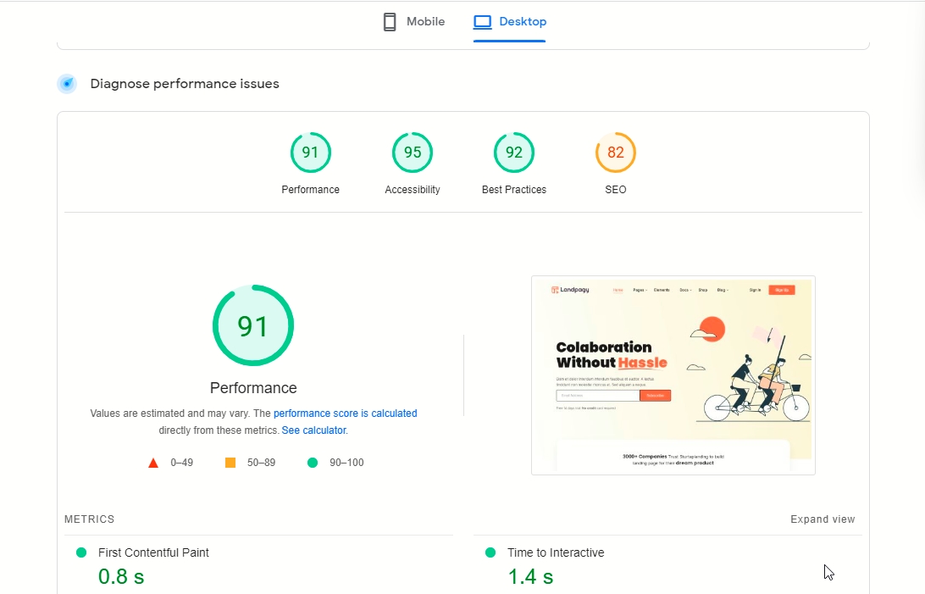
Task: Click the First Contentful Paint green indicator
Action: point(81,552)
